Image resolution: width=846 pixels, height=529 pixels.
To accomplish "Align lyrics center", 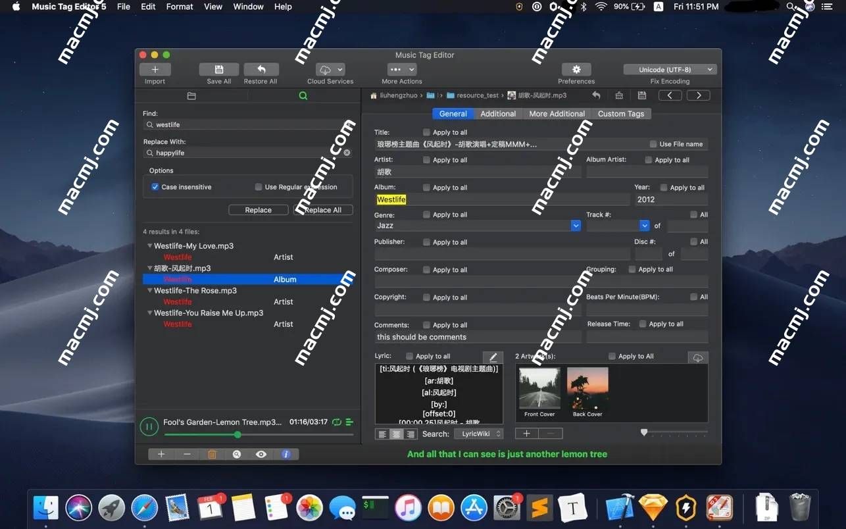I will (x=396, y=434).
